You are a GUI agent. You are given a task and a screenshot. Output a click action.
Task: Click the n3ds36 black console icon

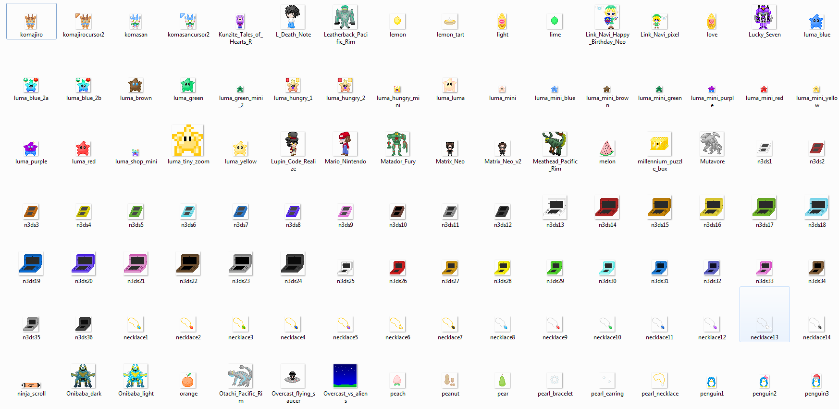coord(83,324)
